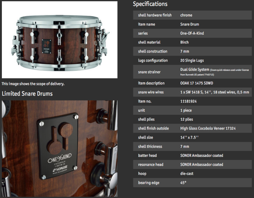Click the 'lugs configuration' label

153,61
